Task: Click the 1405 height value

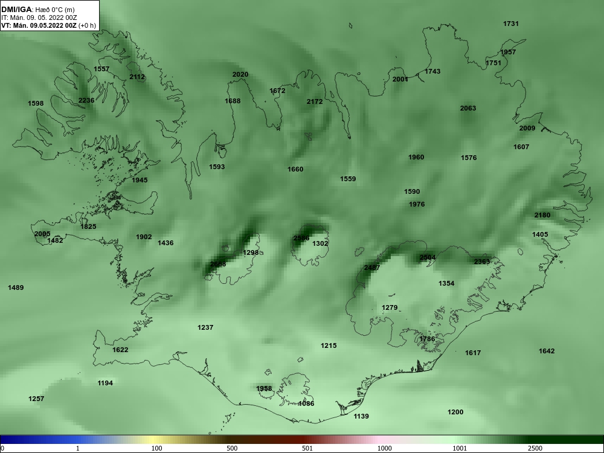Action: 540,234
